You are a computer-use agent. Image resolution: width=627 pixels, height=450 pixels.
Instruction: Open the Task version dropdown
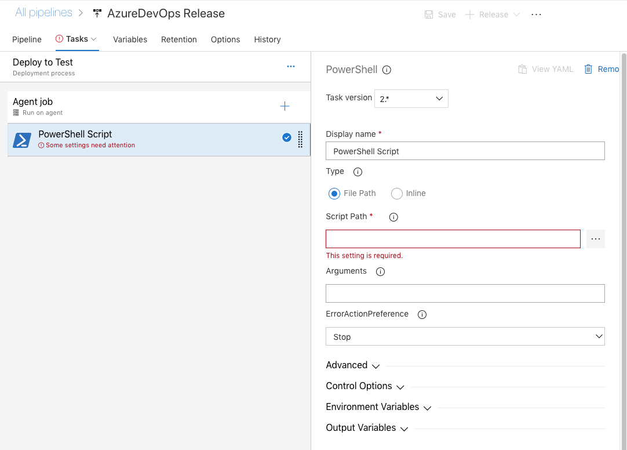411,99
